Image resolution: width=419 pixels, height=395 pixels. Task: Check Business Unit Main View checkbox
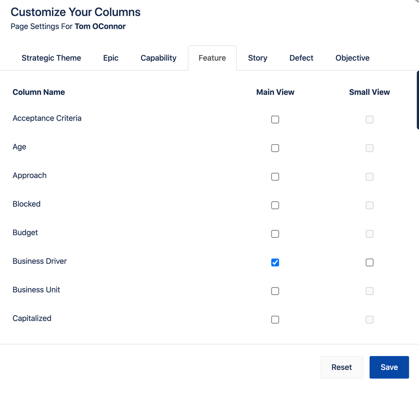275,291
